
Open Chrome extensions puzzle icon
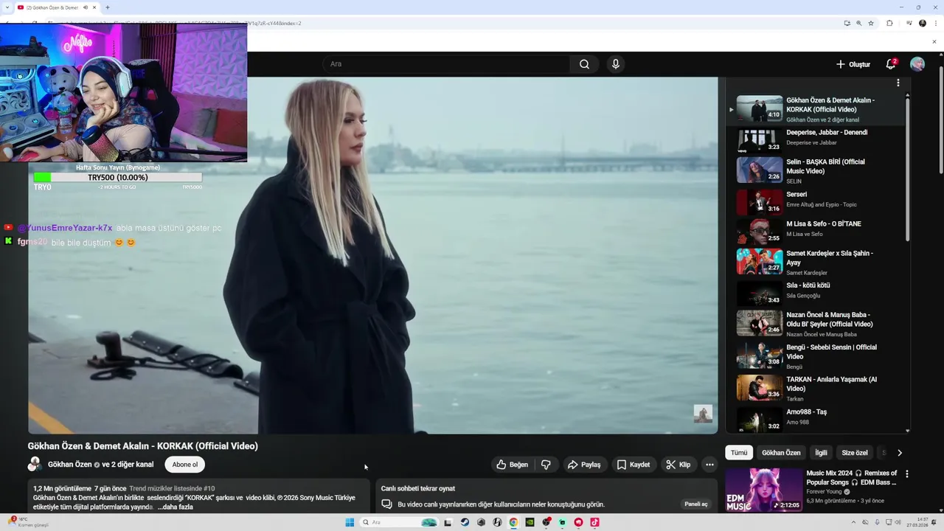point(889,23)
